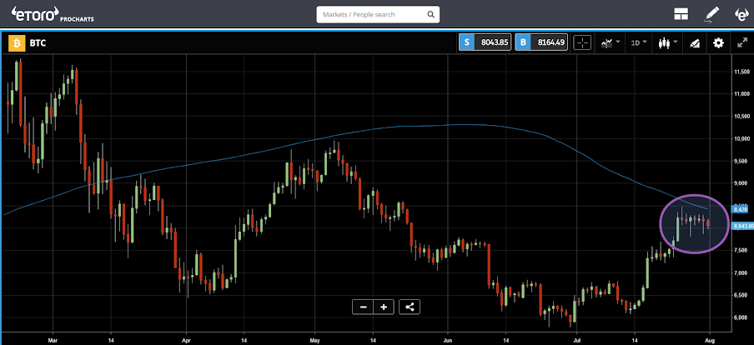Expand chart to fullscreen
Image resolution: width=754 pixels, height=345 pixels.
coord(741,42)
